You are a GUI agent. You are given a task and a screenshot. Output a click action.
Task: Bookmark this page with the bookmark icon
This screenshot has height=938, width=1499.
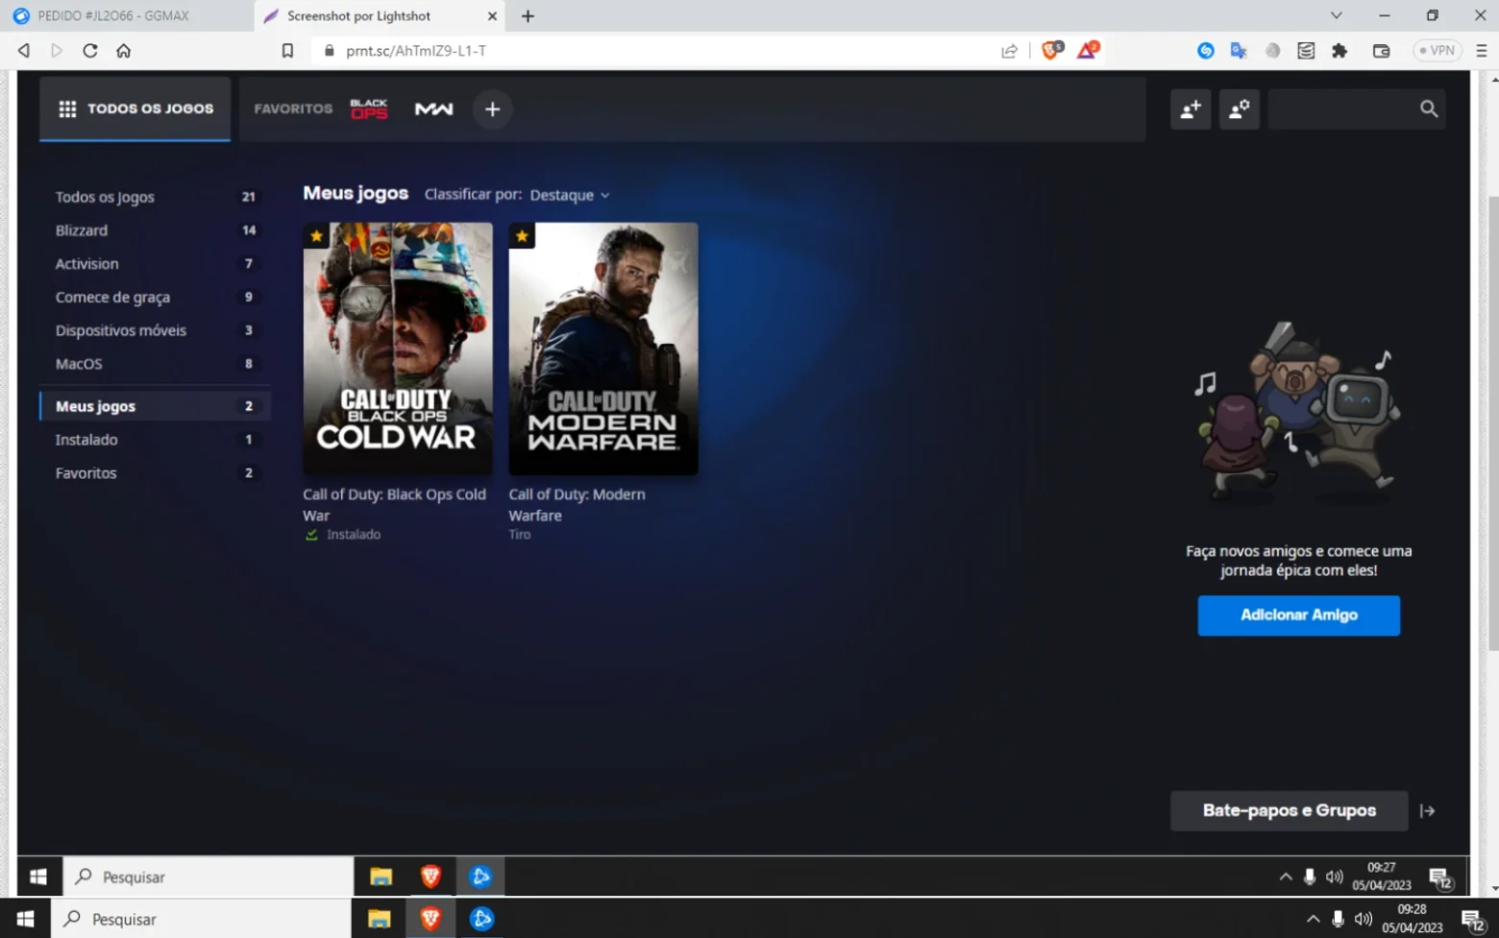point(287,51)
